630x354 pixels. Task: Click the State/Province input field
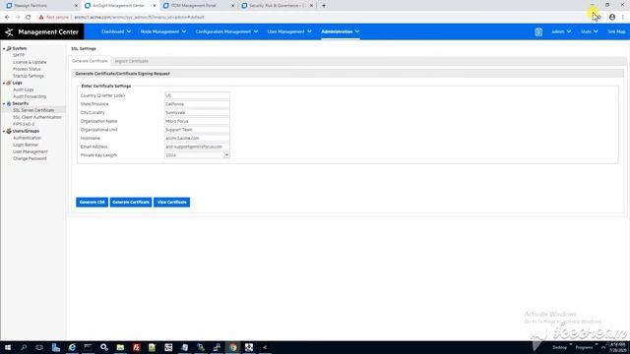pyautogui.click(x=197, y=104)
